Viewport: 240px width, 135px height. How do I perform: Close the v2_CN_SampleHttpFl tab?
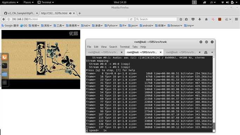point(37,13)
